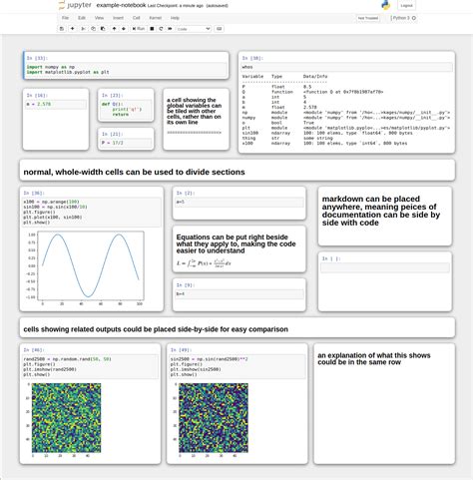
Task: Click the save and checkpoint icon
Action: (x=62, y=29)
